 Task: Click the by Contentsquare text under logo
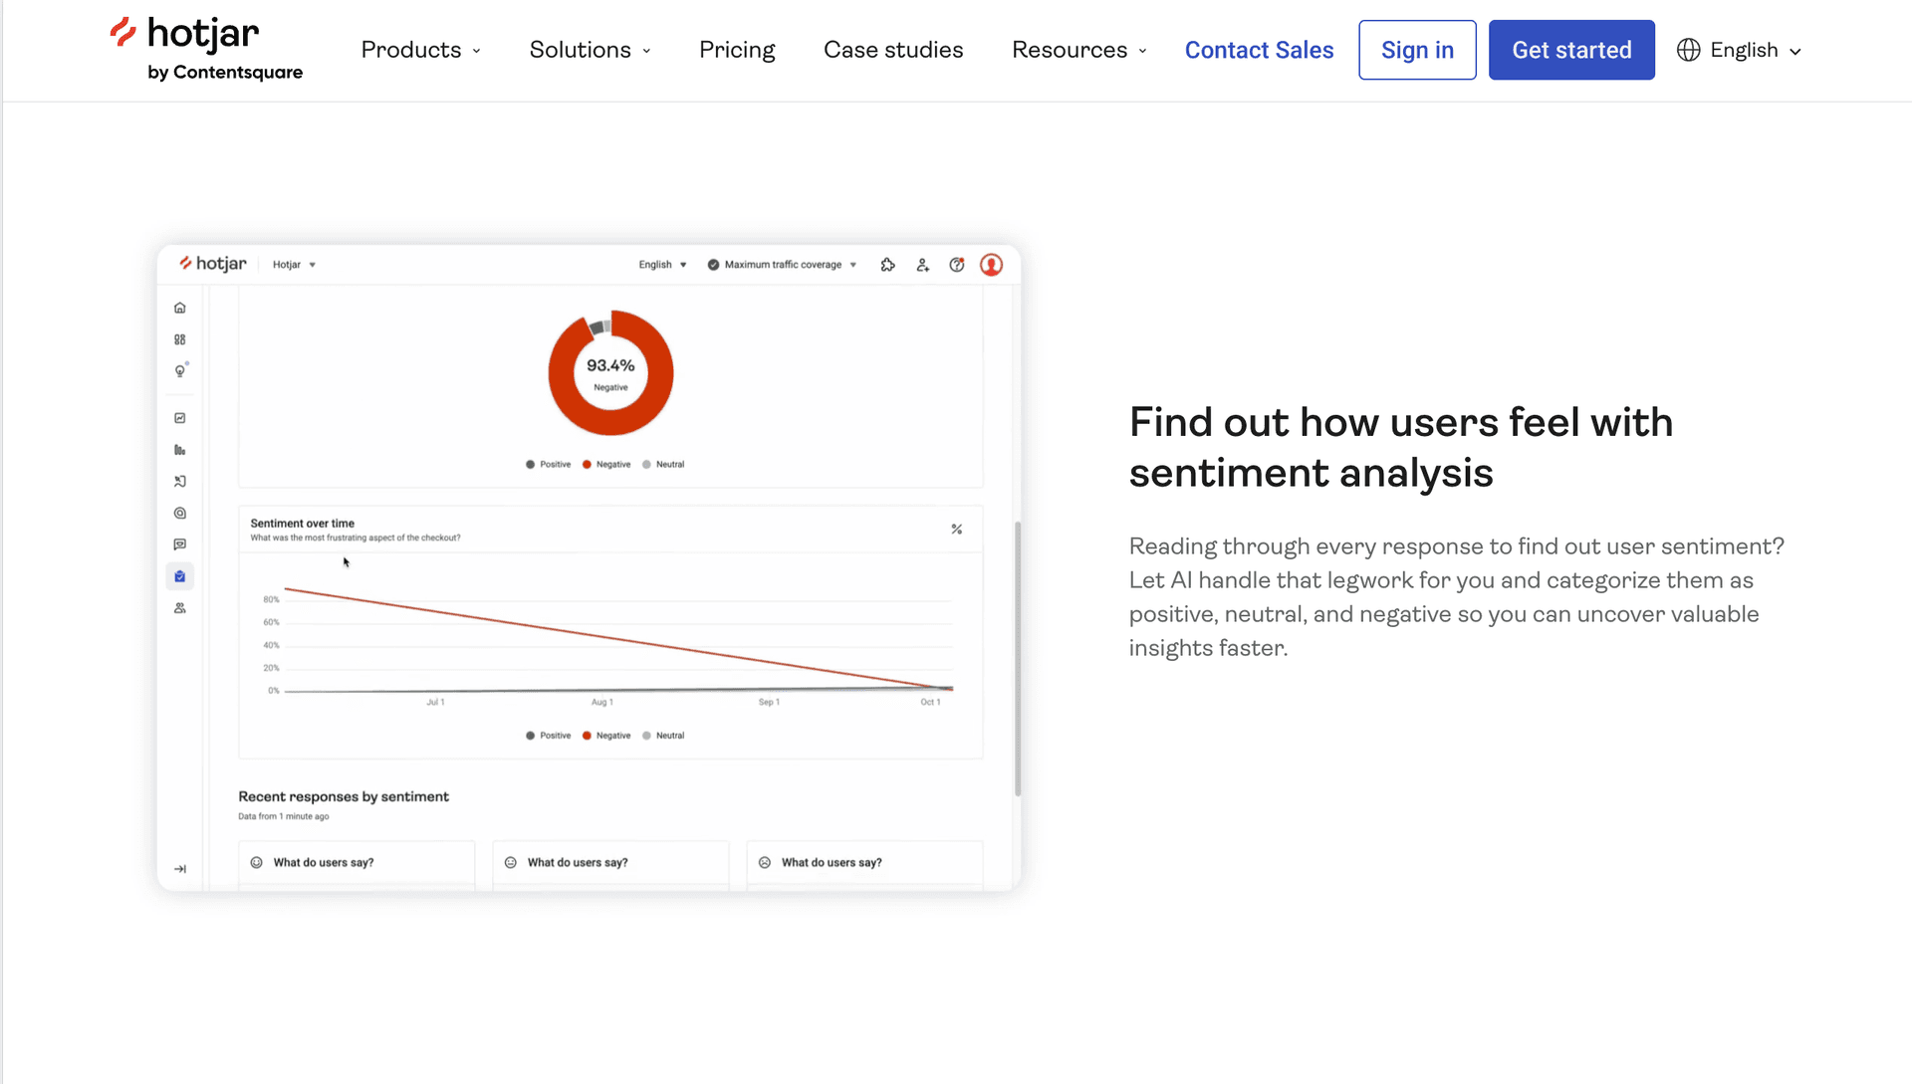(x=225, y=73)
